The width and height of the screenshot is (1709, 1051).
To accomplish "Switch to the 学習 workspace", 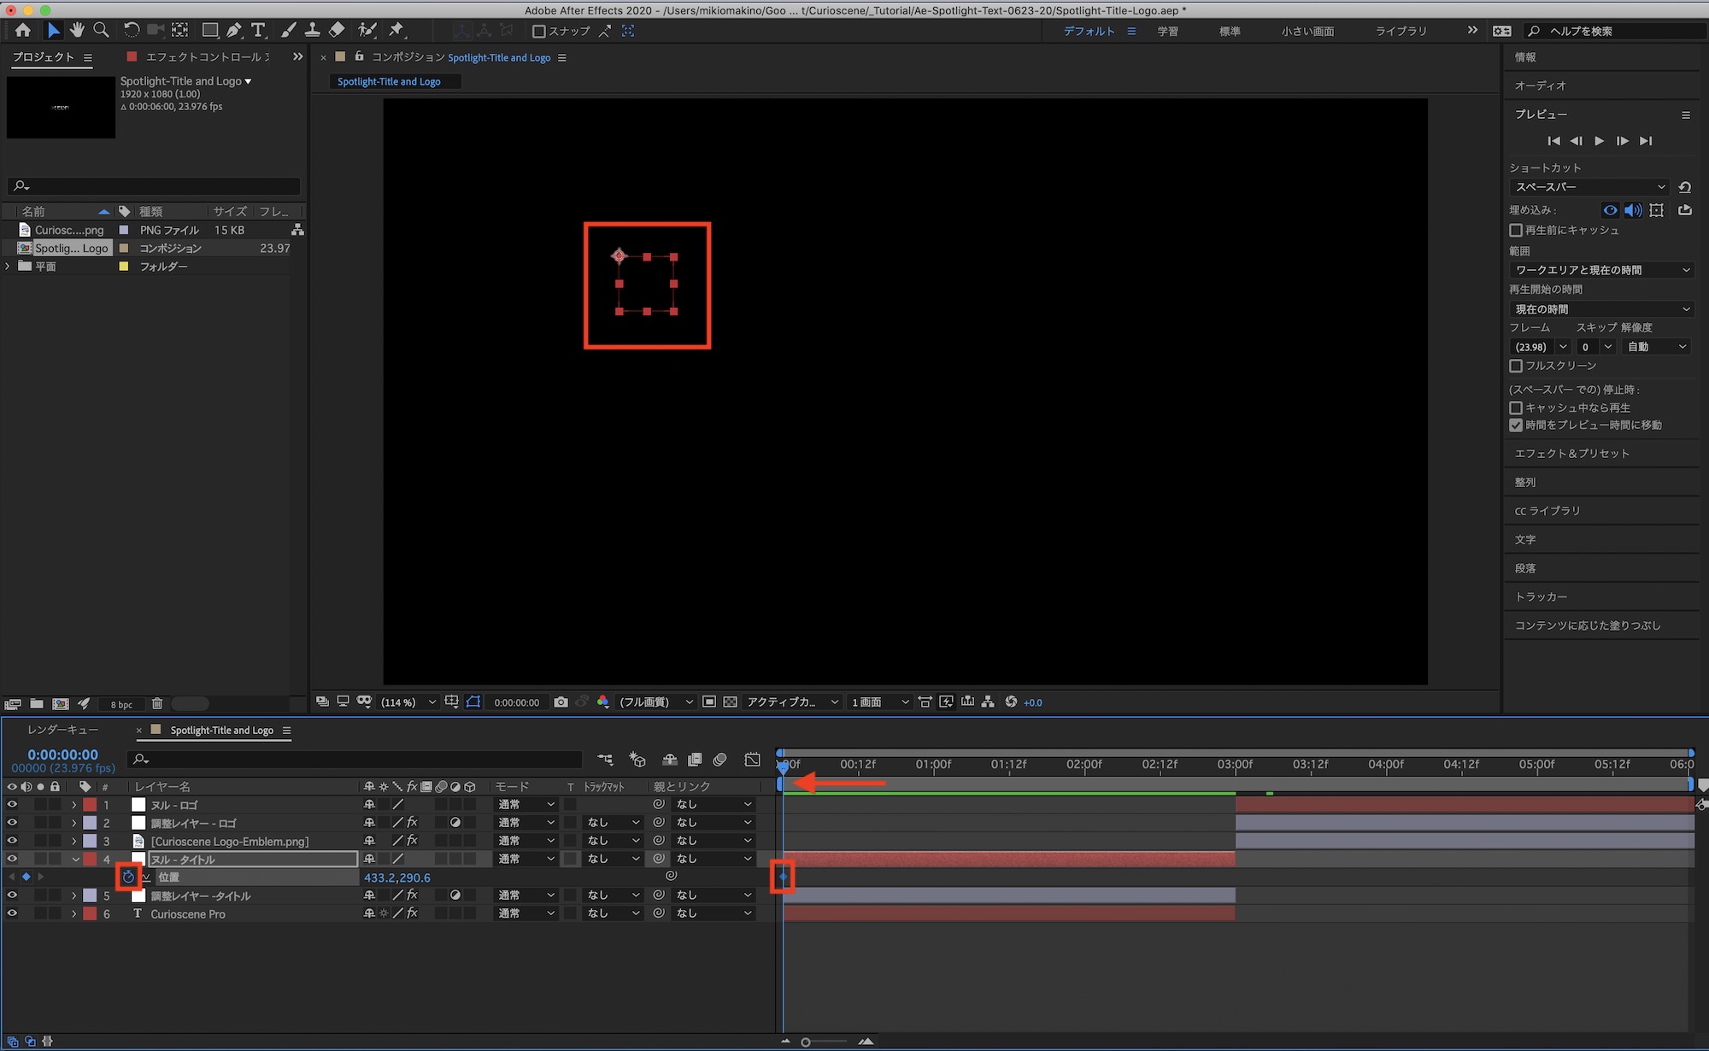I will click(x=1167, y=31).
